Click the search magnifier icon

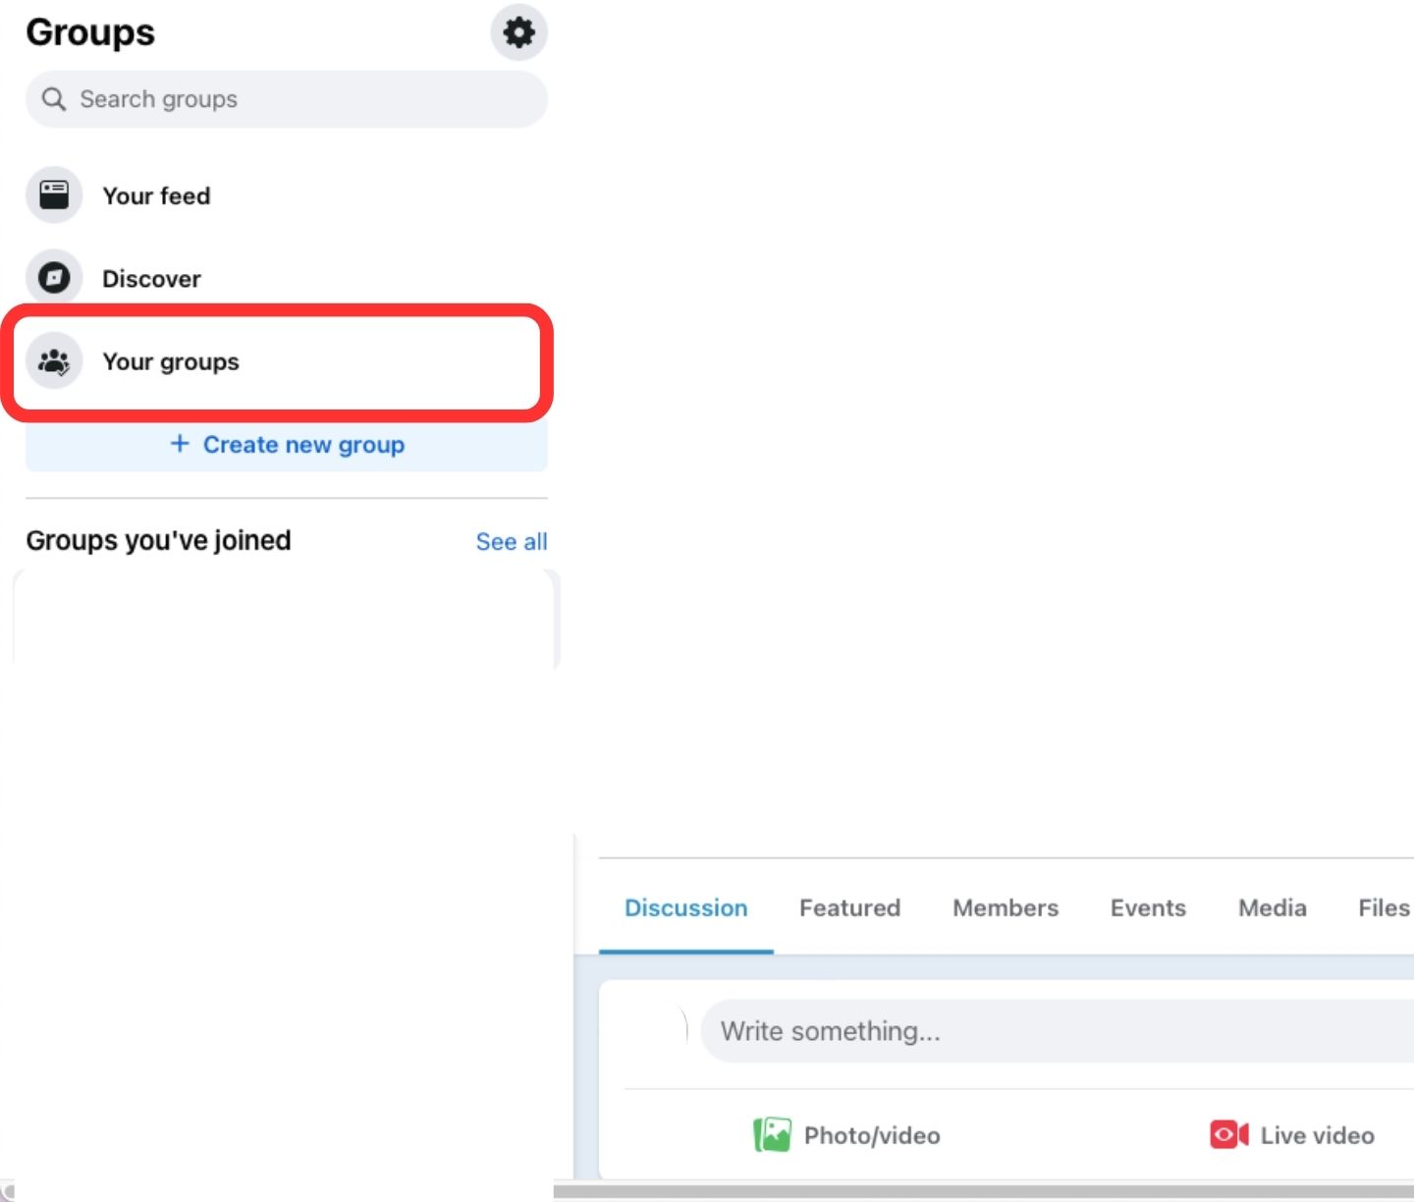point(54,99)
